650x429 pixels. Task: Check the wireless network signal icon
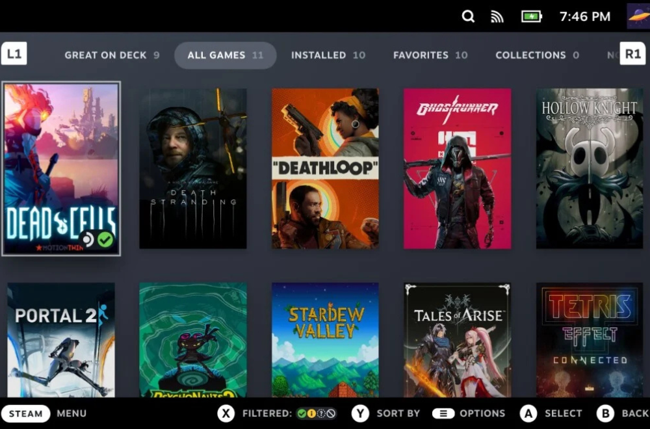497,17
